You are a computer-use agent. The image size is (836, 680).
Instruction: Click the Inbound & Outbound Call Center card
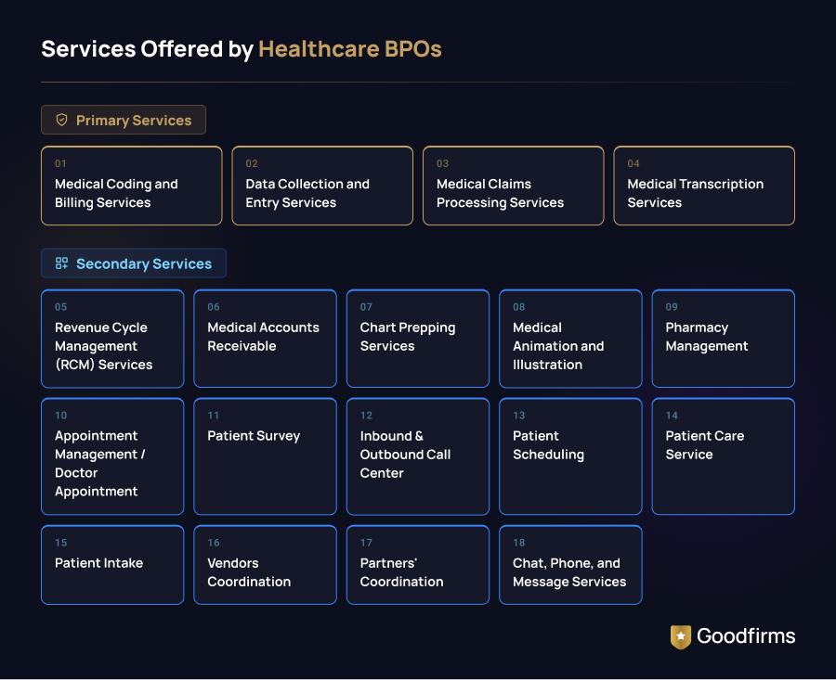tap(417, 456)
